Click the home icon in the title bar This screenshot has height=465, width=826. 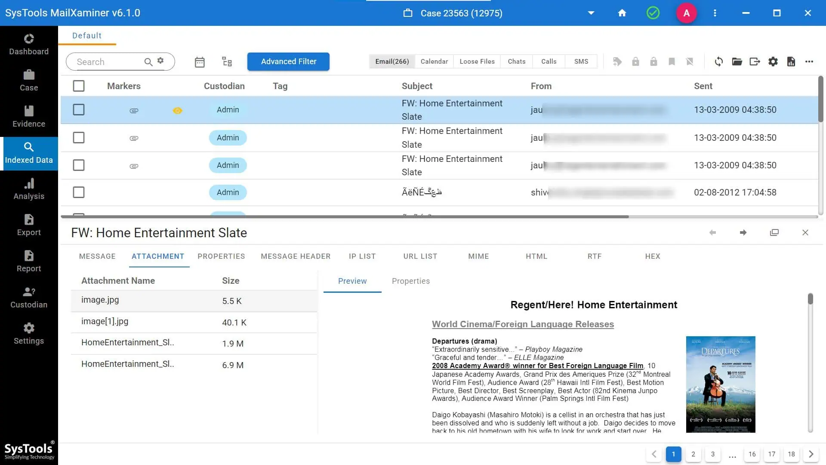click(x=622, y=13)
